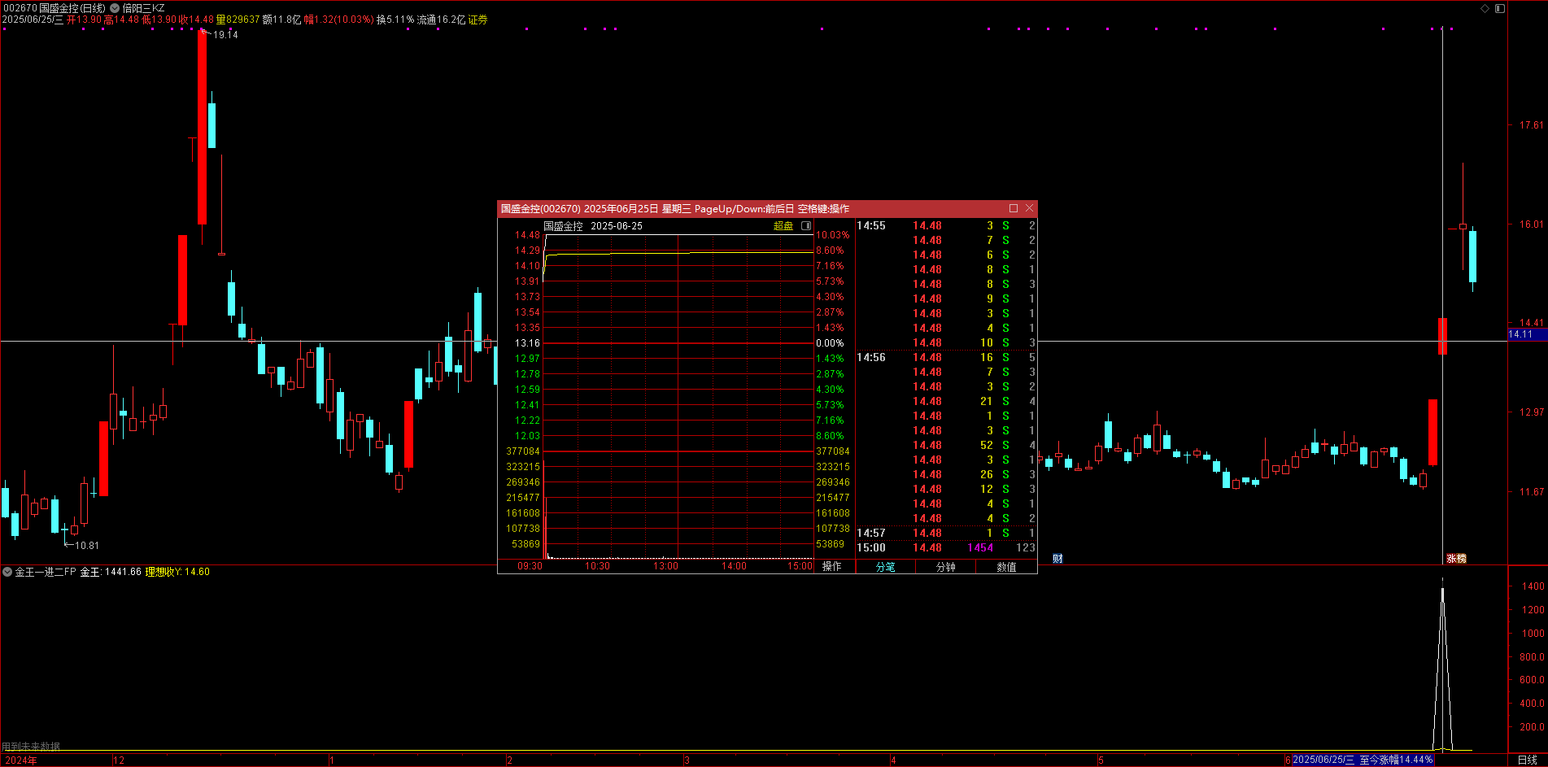The height and width of the screenshot is (767, 1548).
Task: Expand the 金王一进二FP sub-indicator dropdown arrow
Action: pos(7,572)
